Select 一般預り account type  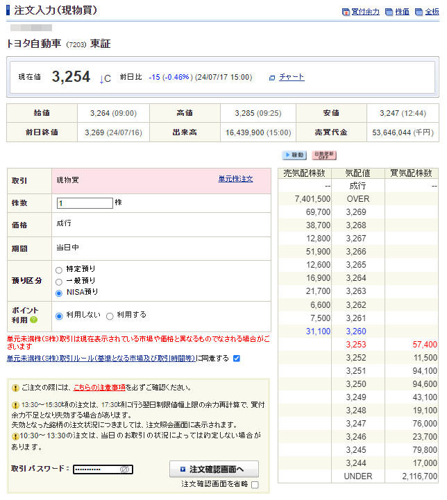59,281
